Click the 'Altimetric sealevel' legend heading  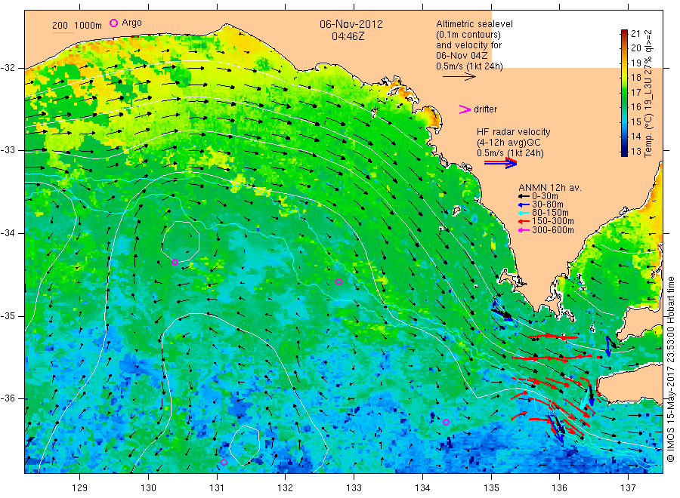[474, 24]
